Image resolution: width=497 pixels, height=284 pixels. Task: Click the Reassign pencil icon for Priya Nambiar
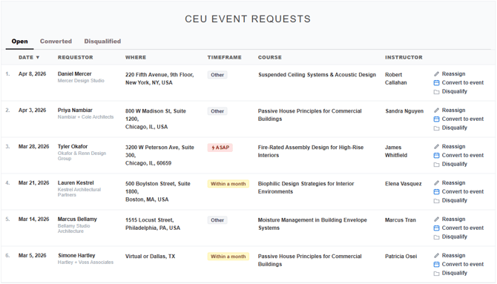point(436,110)
